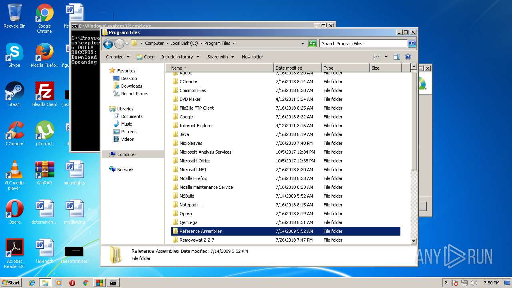Click the Local Disk (C:) breadcrumb
The width and height of the screenshot is (512, 288).
coord(184,44)
